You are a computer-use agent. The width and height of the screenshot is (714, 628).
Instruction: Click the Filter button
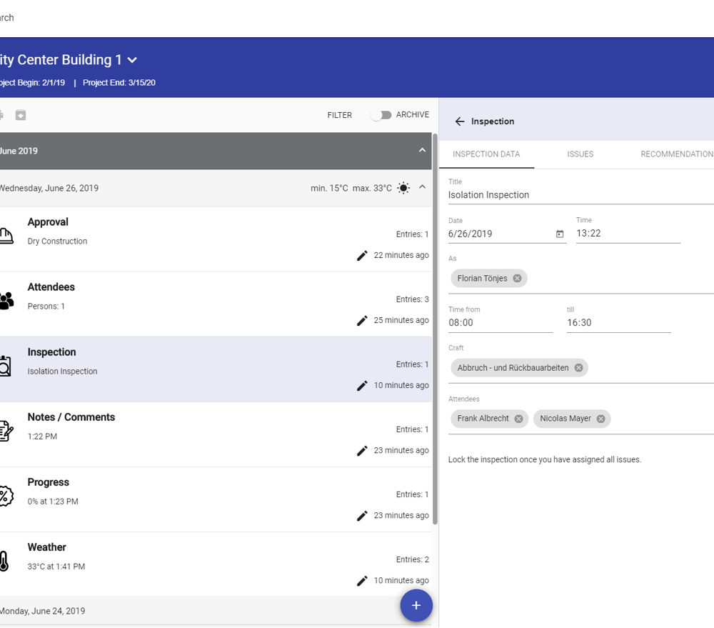[x=340, y=115]
